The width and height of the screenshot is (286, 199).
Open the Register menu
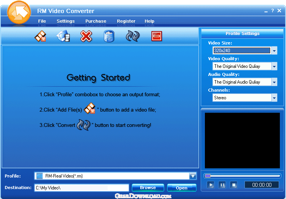coord(126,21)
